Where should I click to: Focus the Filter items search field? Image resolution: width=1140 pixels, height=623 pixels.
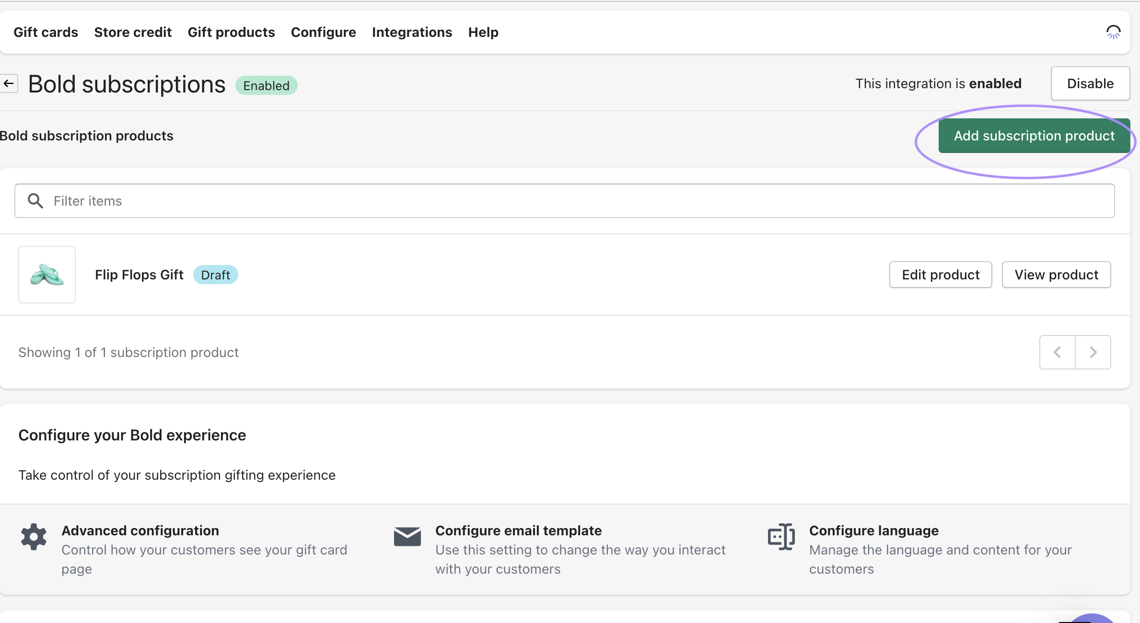click(x=575, y=201)
